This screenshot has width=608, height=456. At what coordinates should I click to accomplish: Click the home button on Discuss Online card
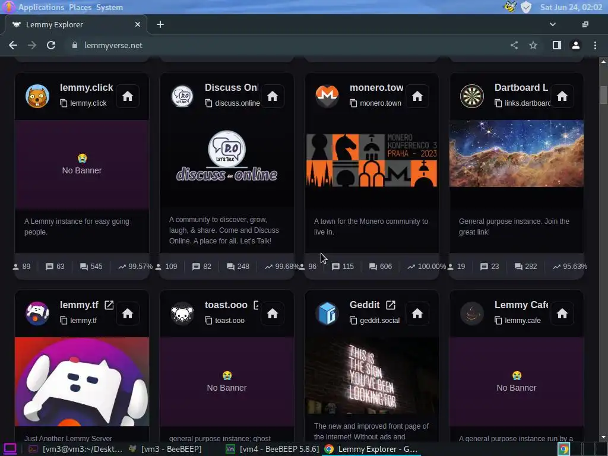pos(272,96)
